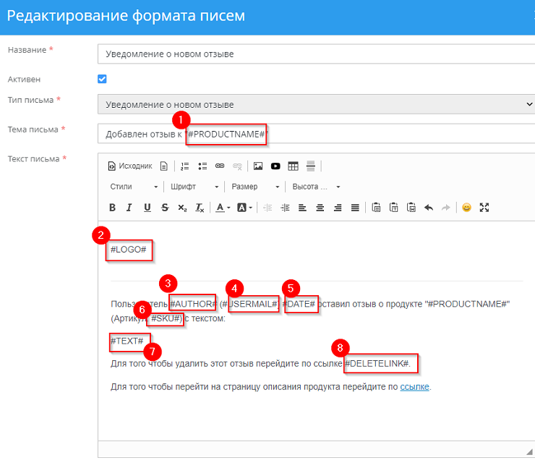The height and width of the screenshot is (463, 535).
Task: Open the Размер size dropdown
Action: (x=254, y=187)
